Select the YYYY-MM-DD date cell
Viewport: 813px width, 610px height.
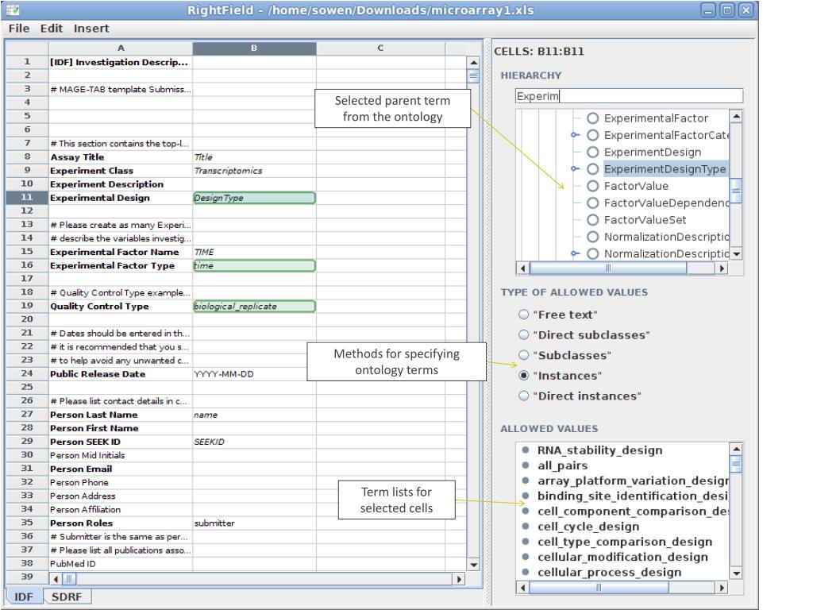pos(254,374)
